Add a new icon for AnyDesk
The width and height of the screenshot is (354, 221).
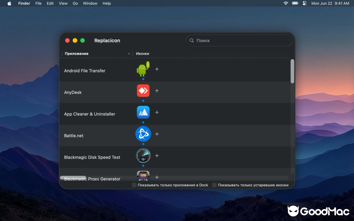tap(157, 91)
